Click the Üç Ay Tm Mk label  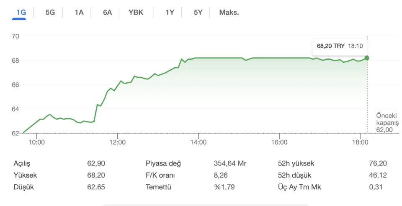pos(299,187)
